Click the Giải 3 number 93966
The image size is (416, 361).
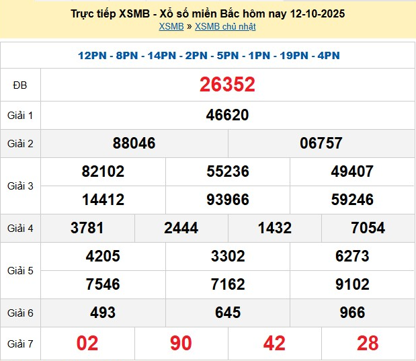pyautogui.click(x=228, y=200)
